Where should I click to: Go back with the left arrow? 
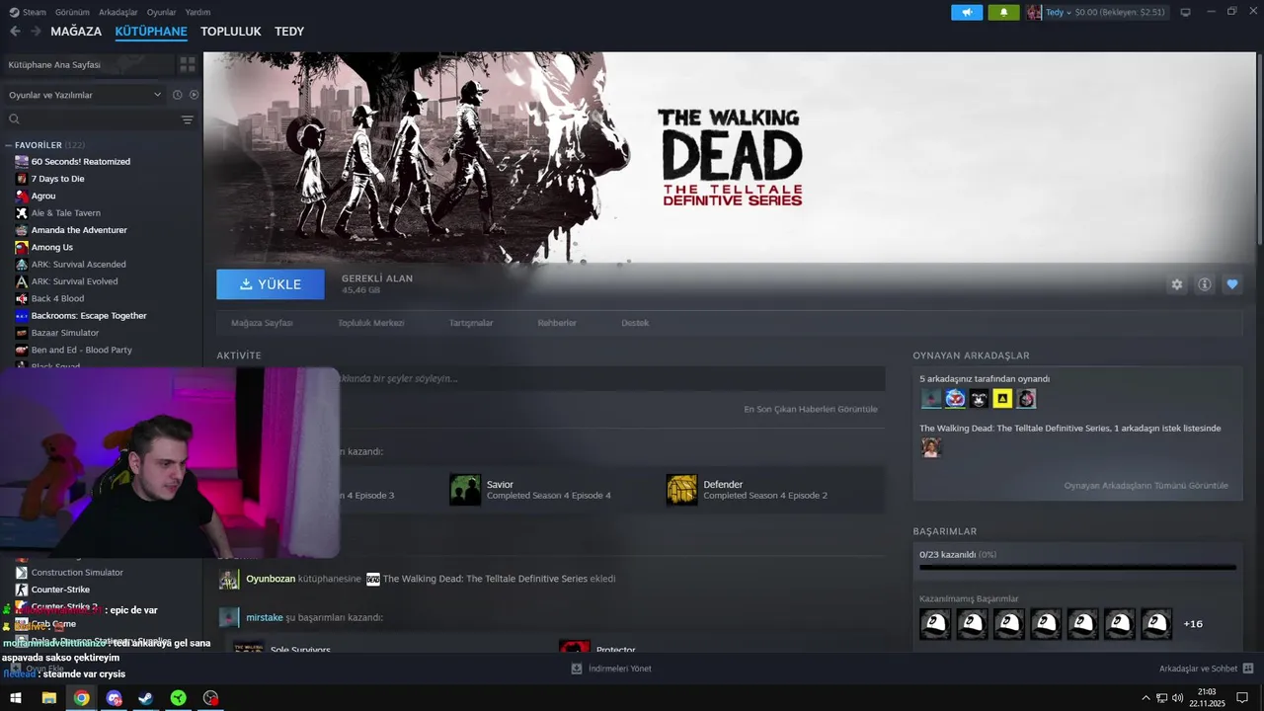[x=15, y=32]
